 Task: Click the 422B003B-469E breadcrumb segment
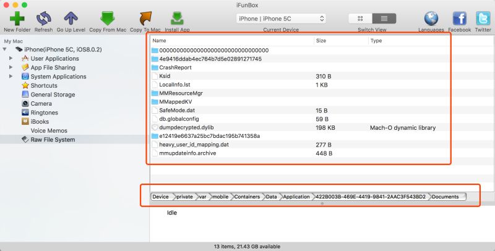coord(371,197)
